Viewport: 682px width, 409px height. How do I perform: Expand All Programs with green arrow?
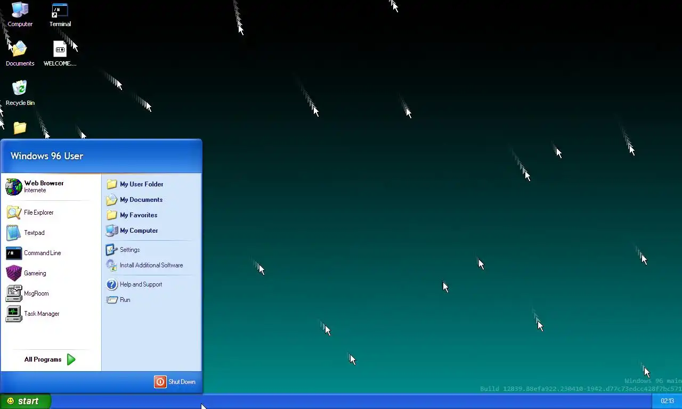click(71, 359)
